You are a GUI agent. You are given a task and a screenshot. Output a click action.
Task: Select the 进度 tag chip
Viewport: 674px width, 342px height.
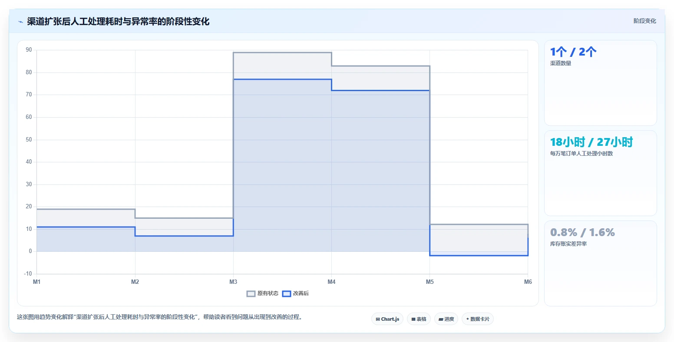click(446, 319)
